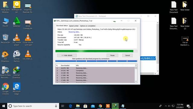Select connection 6 row with 17.686 MB
This screenshot has height=109, width=193.
tap(95, 80)
